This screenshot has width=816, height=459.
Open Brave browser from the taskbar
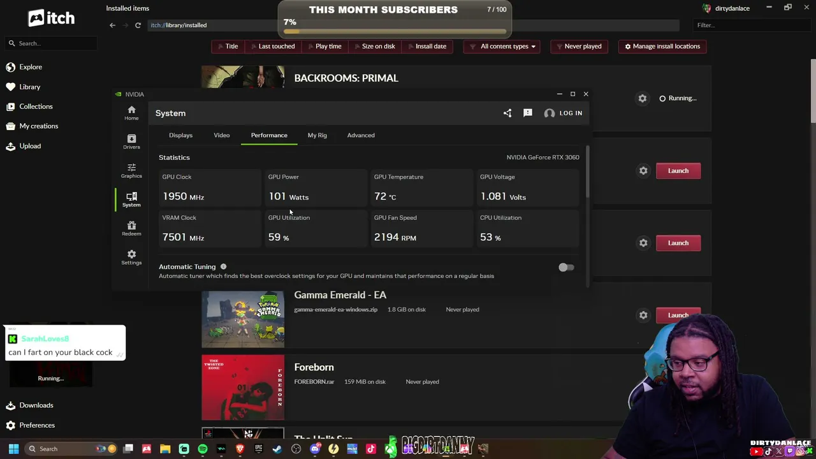click(240, 449)
